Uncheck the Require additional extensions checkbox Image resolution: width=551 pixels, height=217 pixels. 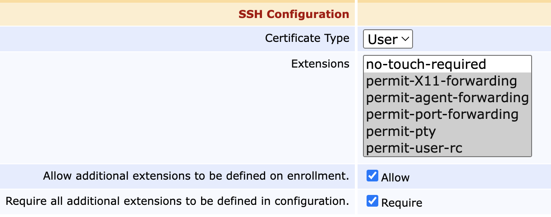click(372, 201)
